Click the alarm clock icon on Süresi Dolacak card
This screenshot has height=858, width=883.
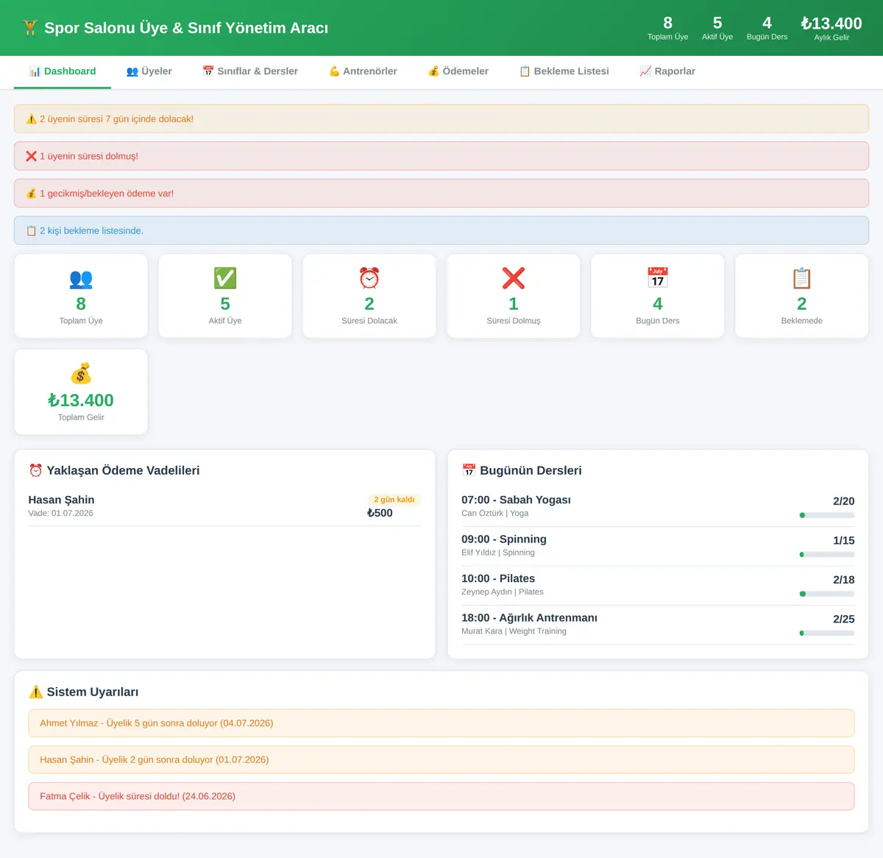point(369,278)
